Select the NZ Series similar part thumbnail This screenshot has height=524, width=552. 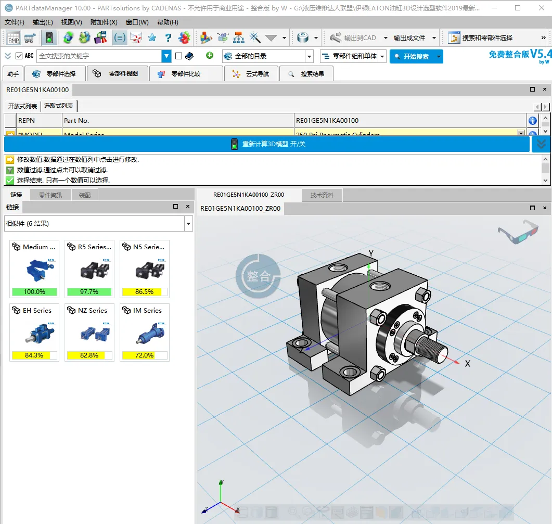[89, 333]
